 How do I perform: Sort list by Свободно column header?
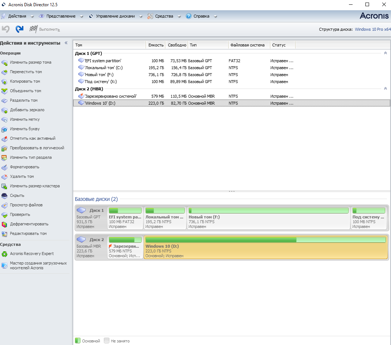coord(177,45)
